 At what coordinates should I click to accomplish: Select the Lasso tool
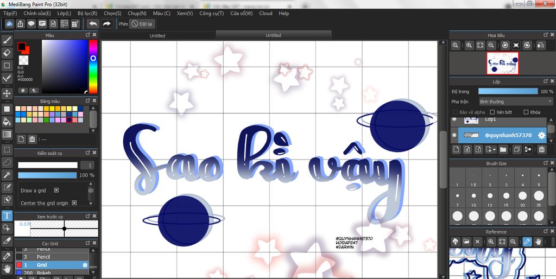7,162
